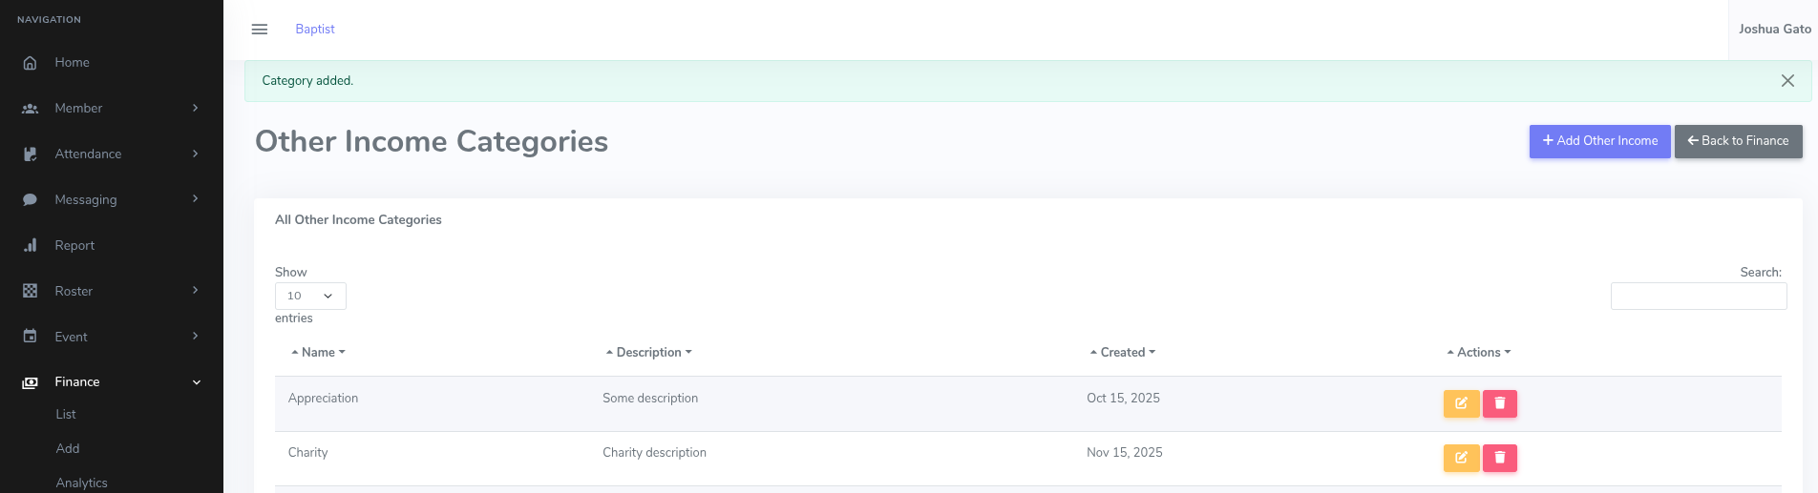Expand the Attendance menu chevron
This screenshot has height=493, width=1818.
click(x=195, y=154)
